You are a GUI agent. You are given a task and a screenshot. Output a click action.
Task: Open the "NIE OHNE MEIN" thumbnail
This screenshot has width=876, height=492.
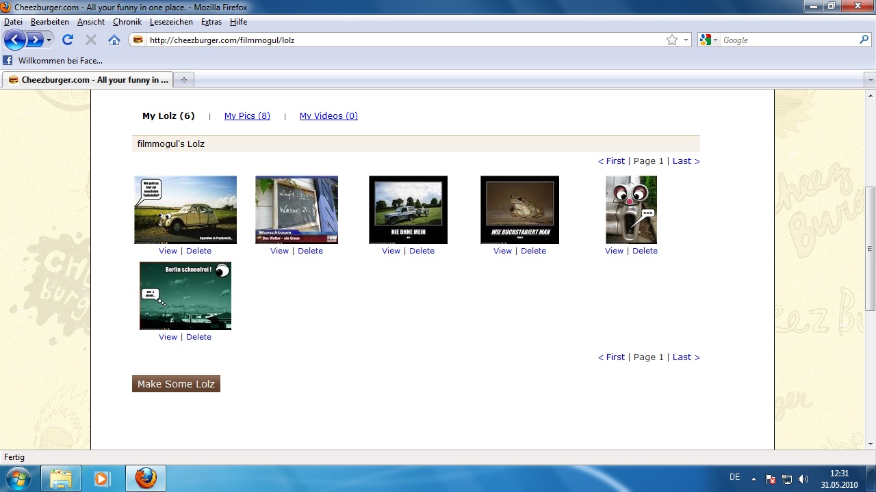tap(408, 210)
